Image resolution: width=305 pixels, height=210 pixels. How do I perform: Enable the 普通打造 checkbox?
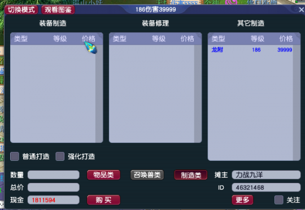tap(15, 156)
